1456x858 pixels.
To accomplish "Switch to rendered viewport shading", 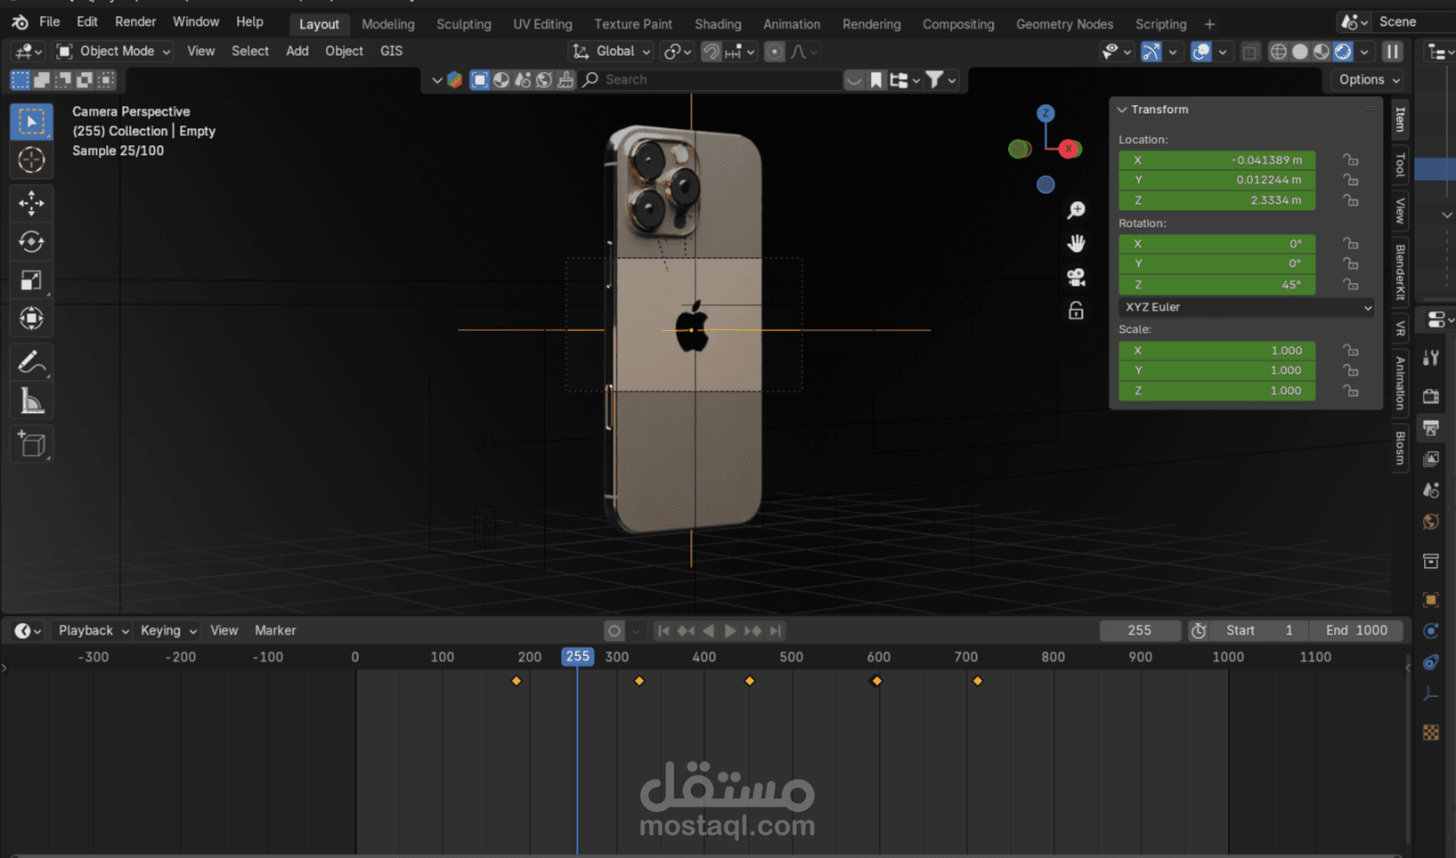I will click(1342, 52).
